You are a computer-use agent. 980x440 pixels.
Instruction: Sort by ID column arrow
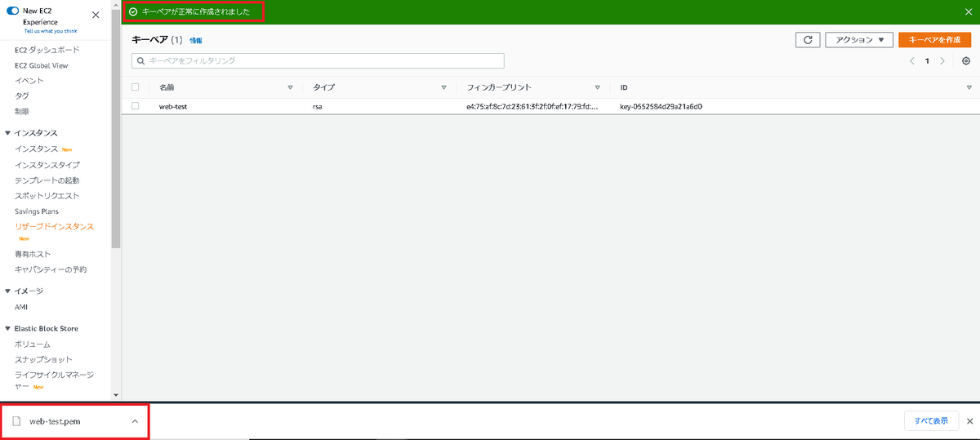click(969, 87)
